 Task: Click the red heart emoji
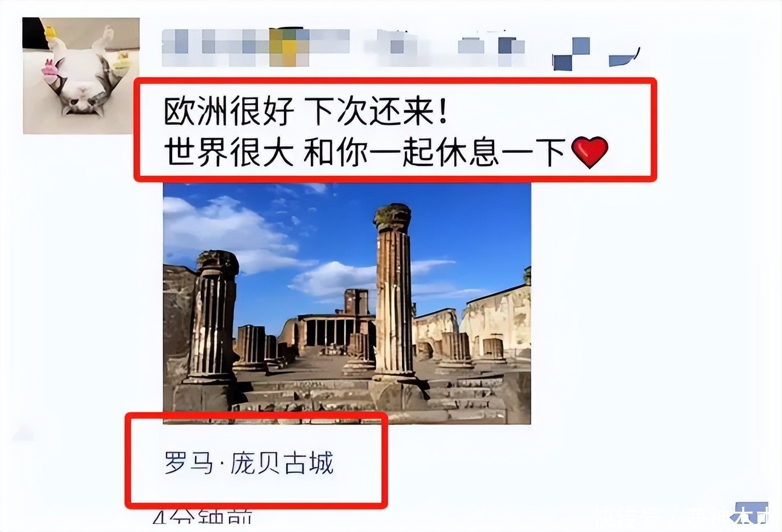[x=589, y=152]
